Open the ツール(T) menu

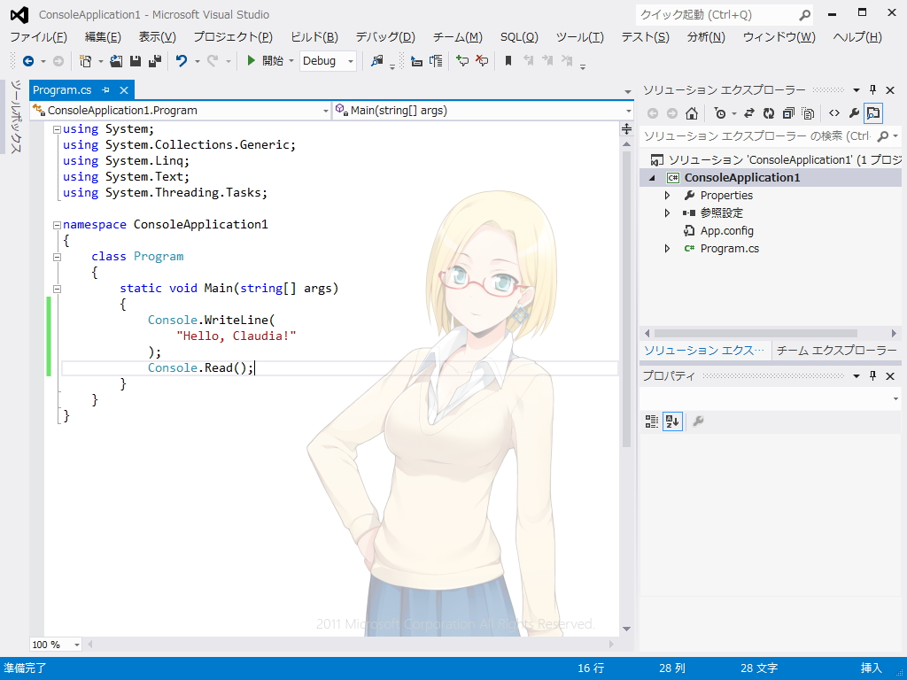click(x=579, y=37)
